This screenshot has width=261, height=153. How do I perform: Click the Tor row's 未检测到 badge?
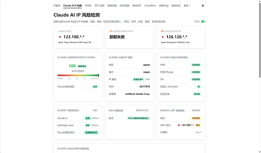[196, 79]
